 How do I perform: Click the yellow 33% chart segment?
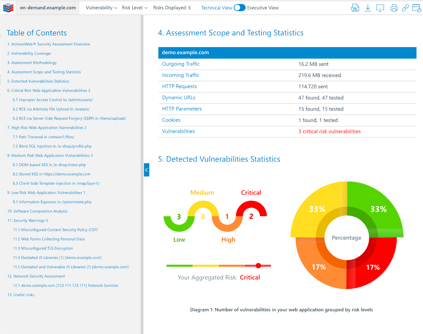[x=317, y=209]
